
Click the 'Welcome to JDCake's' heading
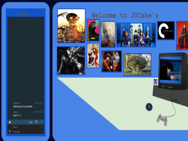point(125,15)
